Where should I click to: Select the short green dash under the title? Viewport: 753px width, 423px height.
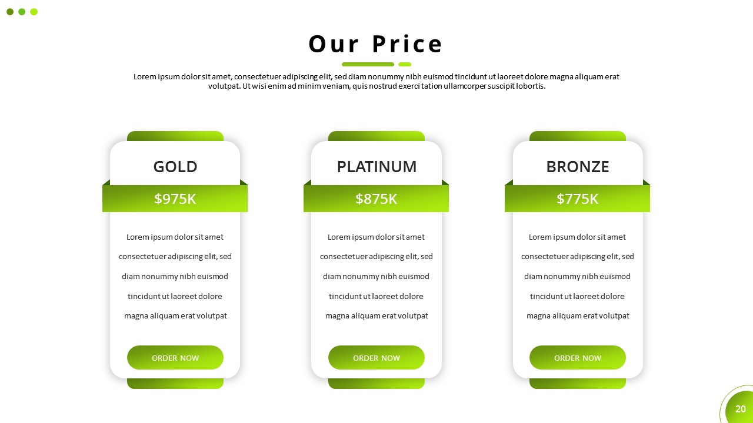405,65
